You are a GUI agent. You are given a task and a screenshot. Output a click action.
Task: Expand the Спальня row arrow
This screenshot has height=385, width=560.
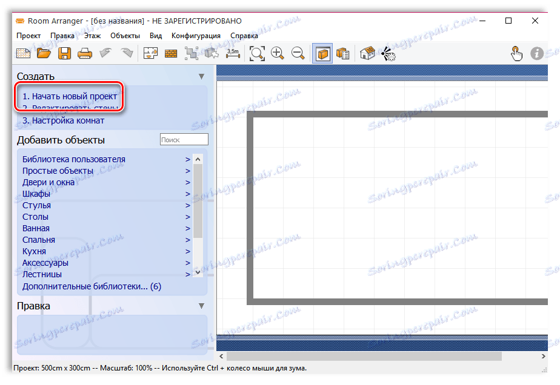[x=188, y=240]
